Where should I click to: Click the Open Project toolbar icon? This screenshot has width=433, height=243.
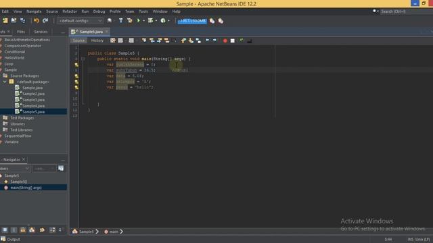pyautogui.click(x=14, y=21)
